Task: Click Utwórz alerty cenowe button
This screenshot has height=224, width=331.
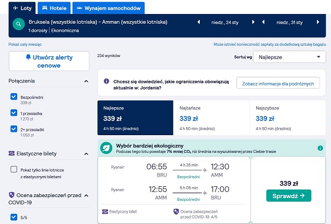Action: coord(49,61)
